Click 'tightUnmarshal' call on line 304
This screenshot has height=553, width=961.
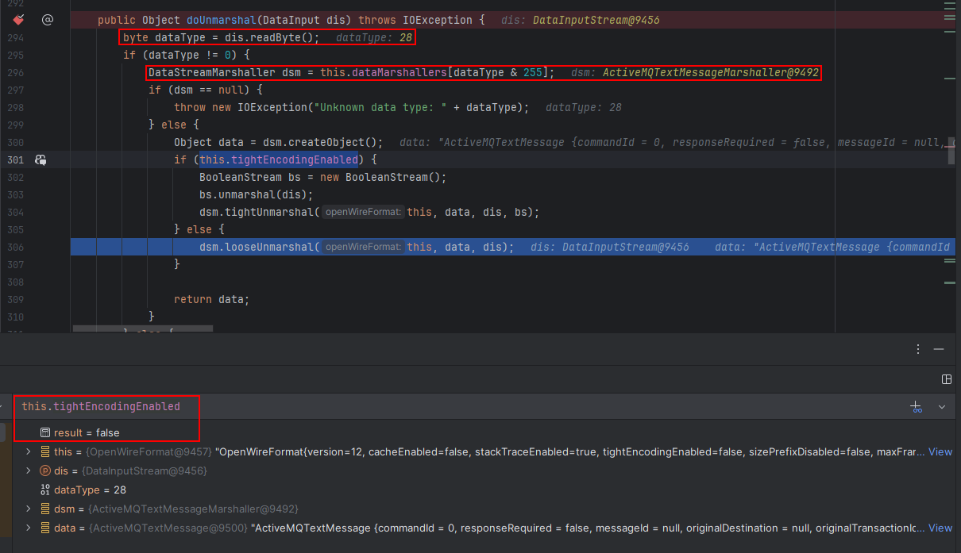click(268, 212)
